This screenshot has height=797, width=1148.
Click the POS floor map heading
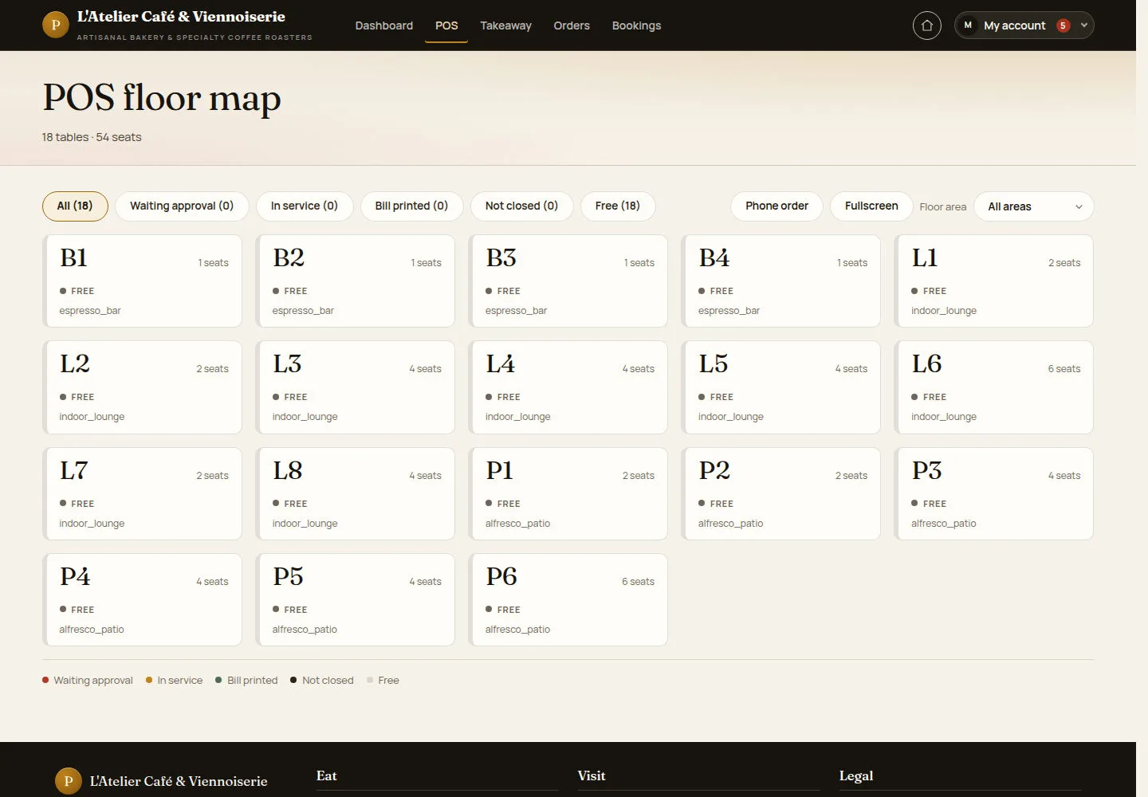click(x=162, y=98)
